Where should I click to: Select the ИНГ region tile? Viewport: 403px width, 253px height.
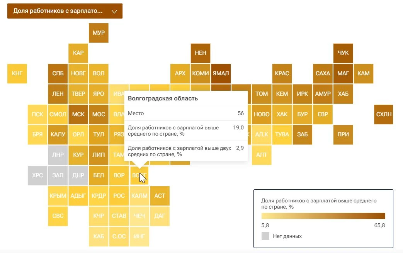(x=139, y=236)
